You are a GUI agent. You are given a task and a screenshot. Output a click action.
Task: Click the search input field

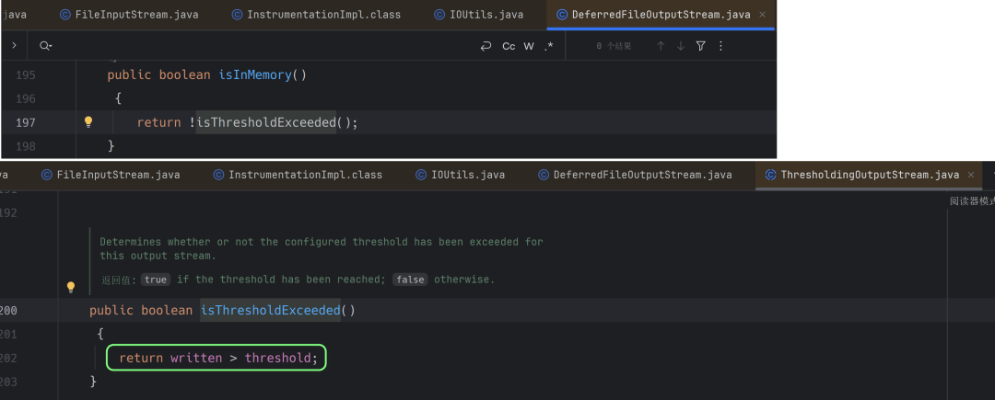click(260, 46)
